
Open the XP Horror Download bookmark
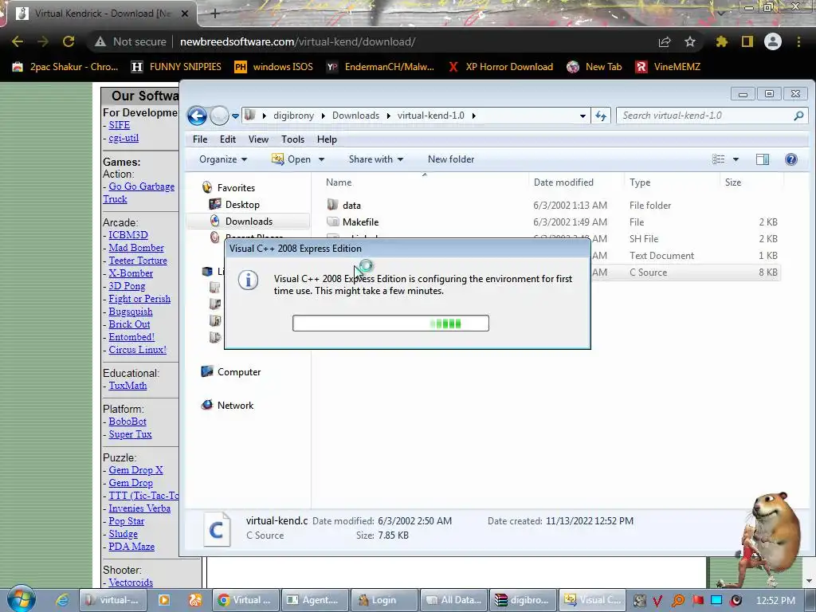pos(500,67)
